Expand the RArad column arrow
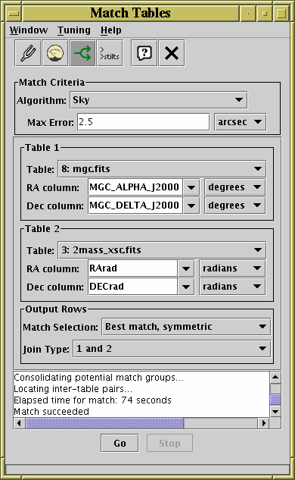 click(185, 268)
